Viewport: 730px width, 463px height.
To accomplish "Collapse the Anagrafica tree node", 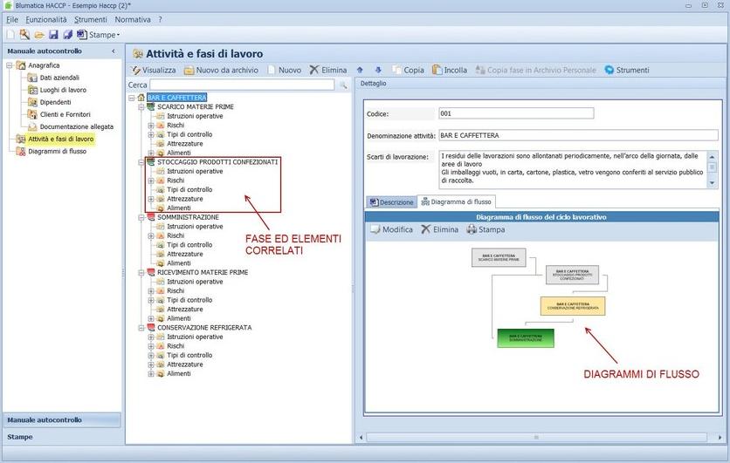I will click(x=10, y=65).
